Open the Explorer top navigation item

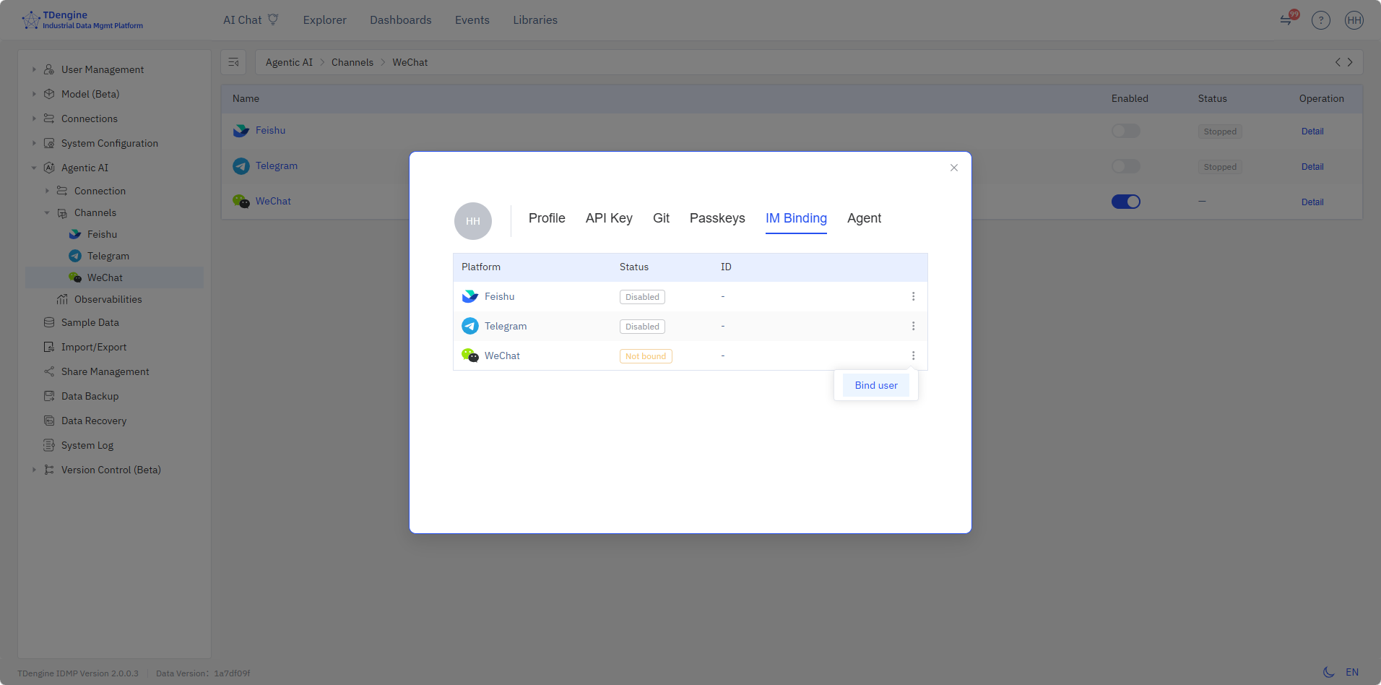[x=324, y=20]
